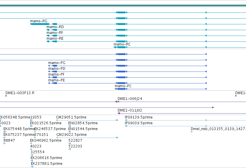Viewport: 246px width, 168px height.
Task: Click the EK246537.5prime EST label
Action: (x=50, y=129)
